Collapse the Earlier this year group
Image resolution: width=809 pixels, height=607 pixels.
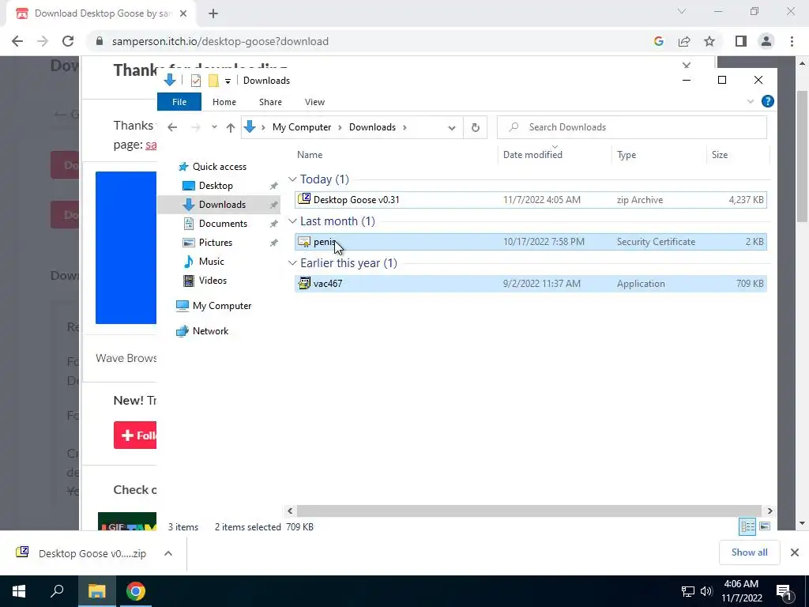[x=292, y=263]
